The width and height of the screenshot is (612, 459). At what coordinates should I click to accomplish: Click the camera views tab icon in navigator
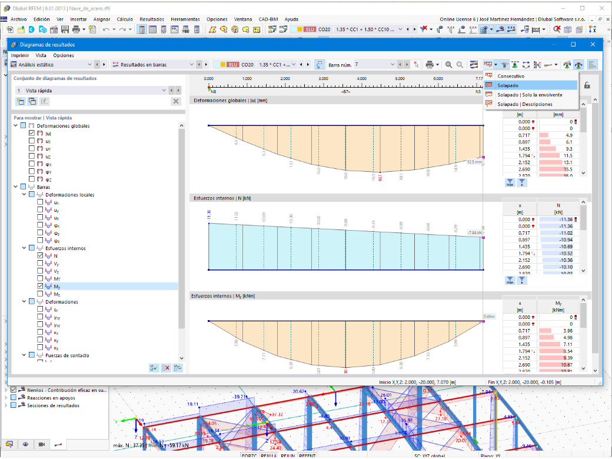[x=42, y=444]
